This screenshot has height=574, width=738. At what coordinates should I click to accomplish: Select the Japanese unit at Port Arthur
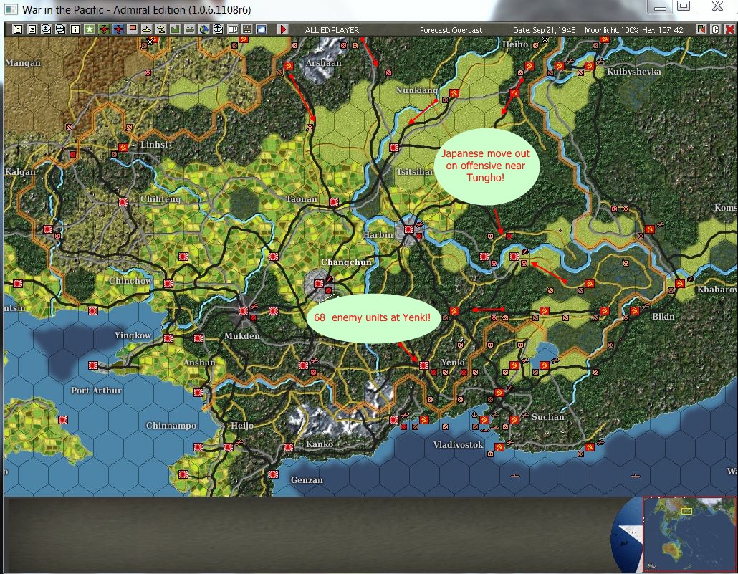point(93,365)
